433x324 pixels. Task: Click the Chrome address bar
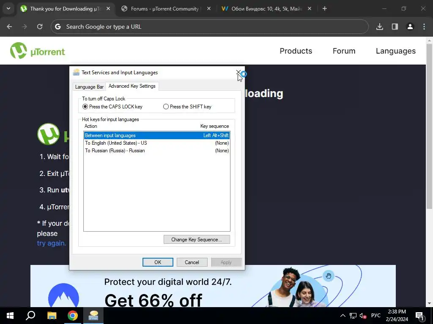coord(210,27)
